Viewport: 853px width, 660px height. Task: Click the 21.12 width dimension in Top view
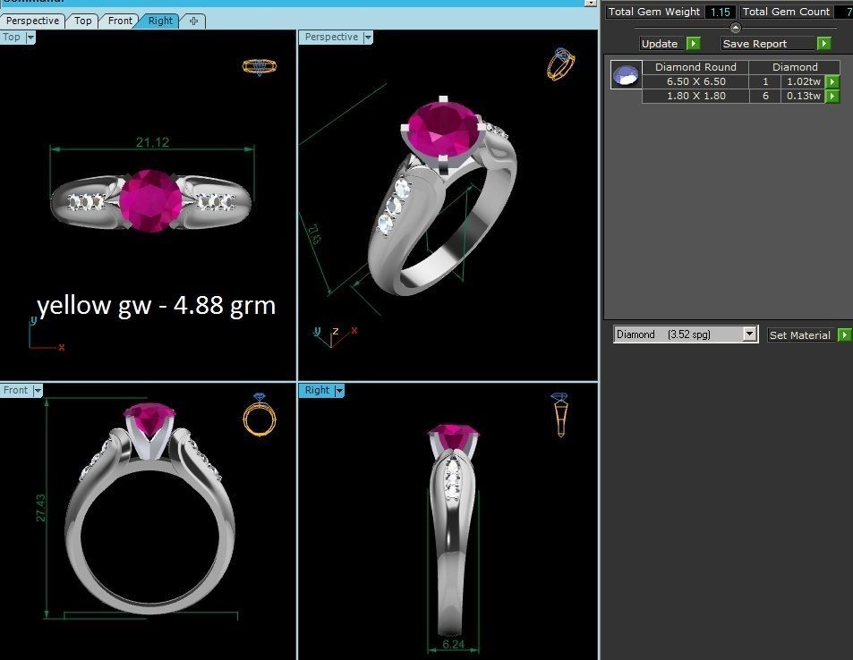152,142
